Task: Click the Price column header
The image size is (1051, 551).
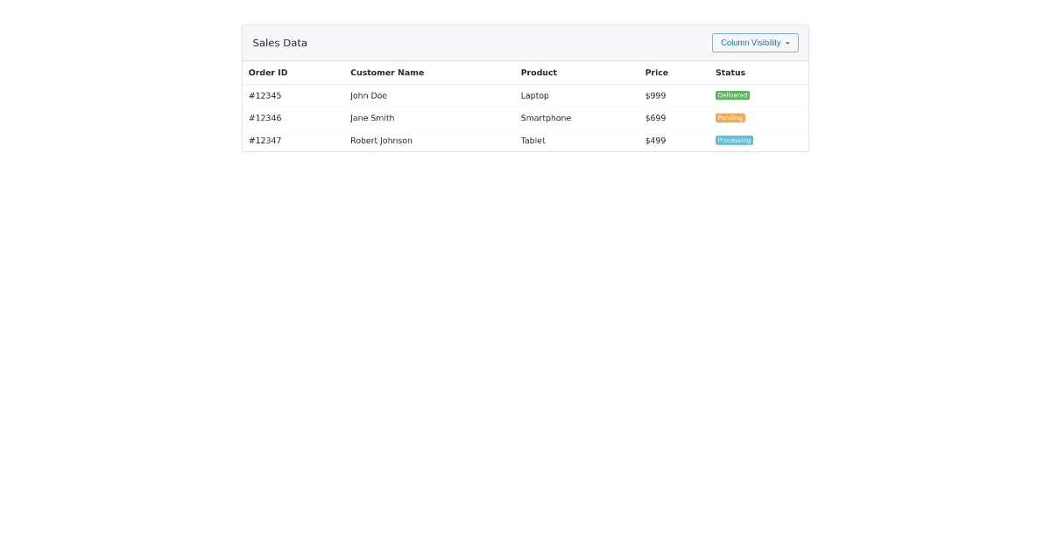Action: tap(658, 73)
